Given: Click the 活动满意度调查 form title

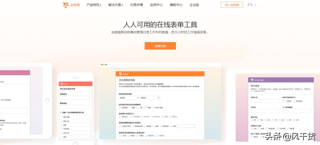Looking at the screenshot, I should click(127, 80).
